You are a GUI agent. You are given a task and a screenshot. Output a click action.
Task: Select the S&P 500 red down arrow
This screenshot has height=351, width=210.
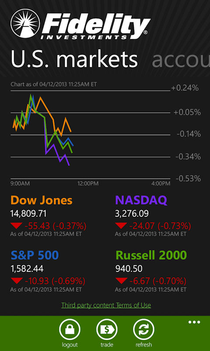click(16, 280)
